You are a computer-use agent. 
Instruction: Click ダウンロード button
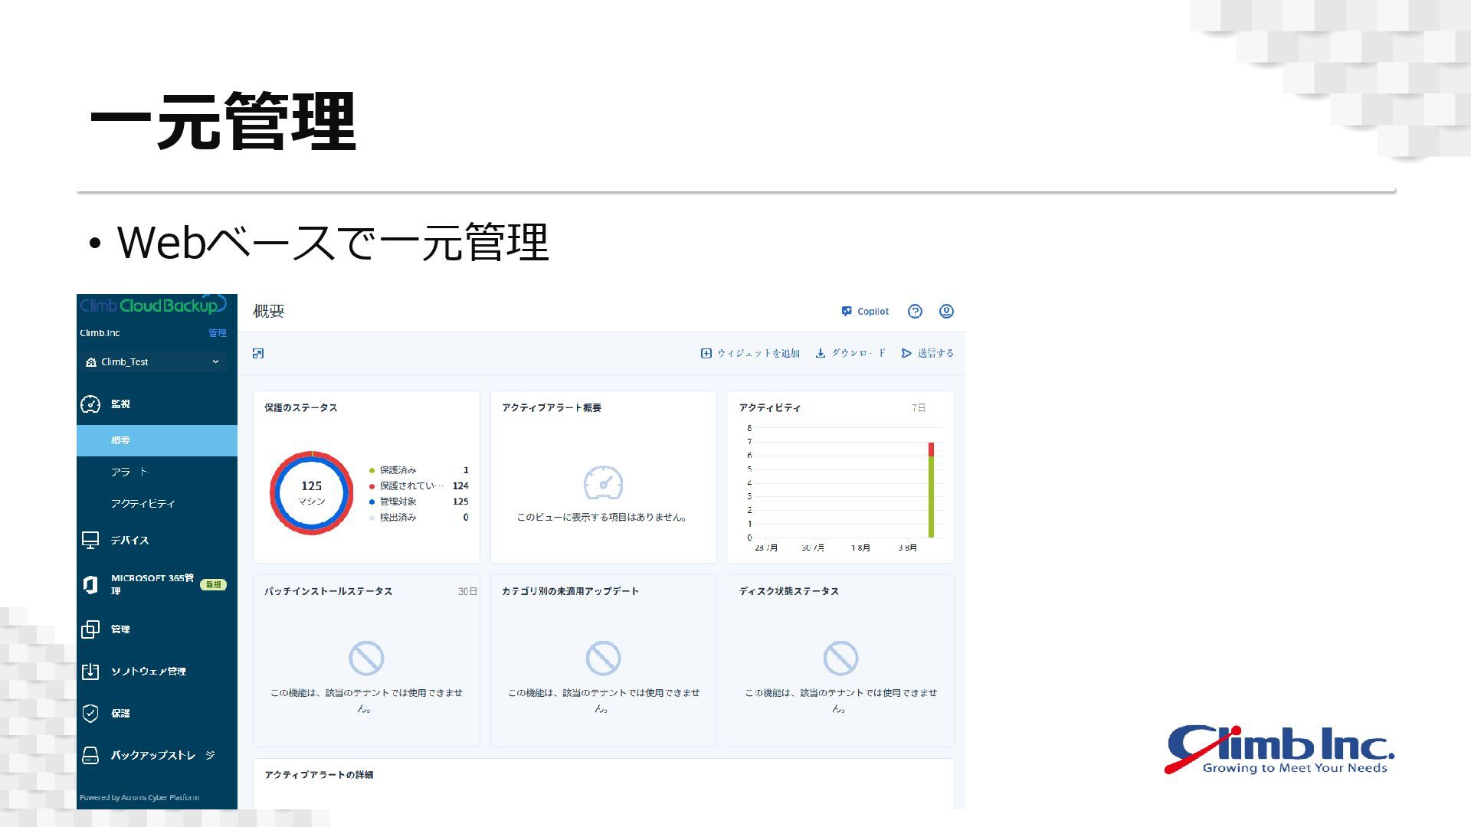point(850,353)
